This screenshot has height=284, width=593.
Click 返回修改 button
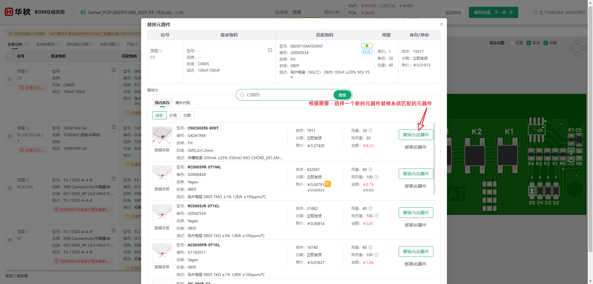pos(453,13)
